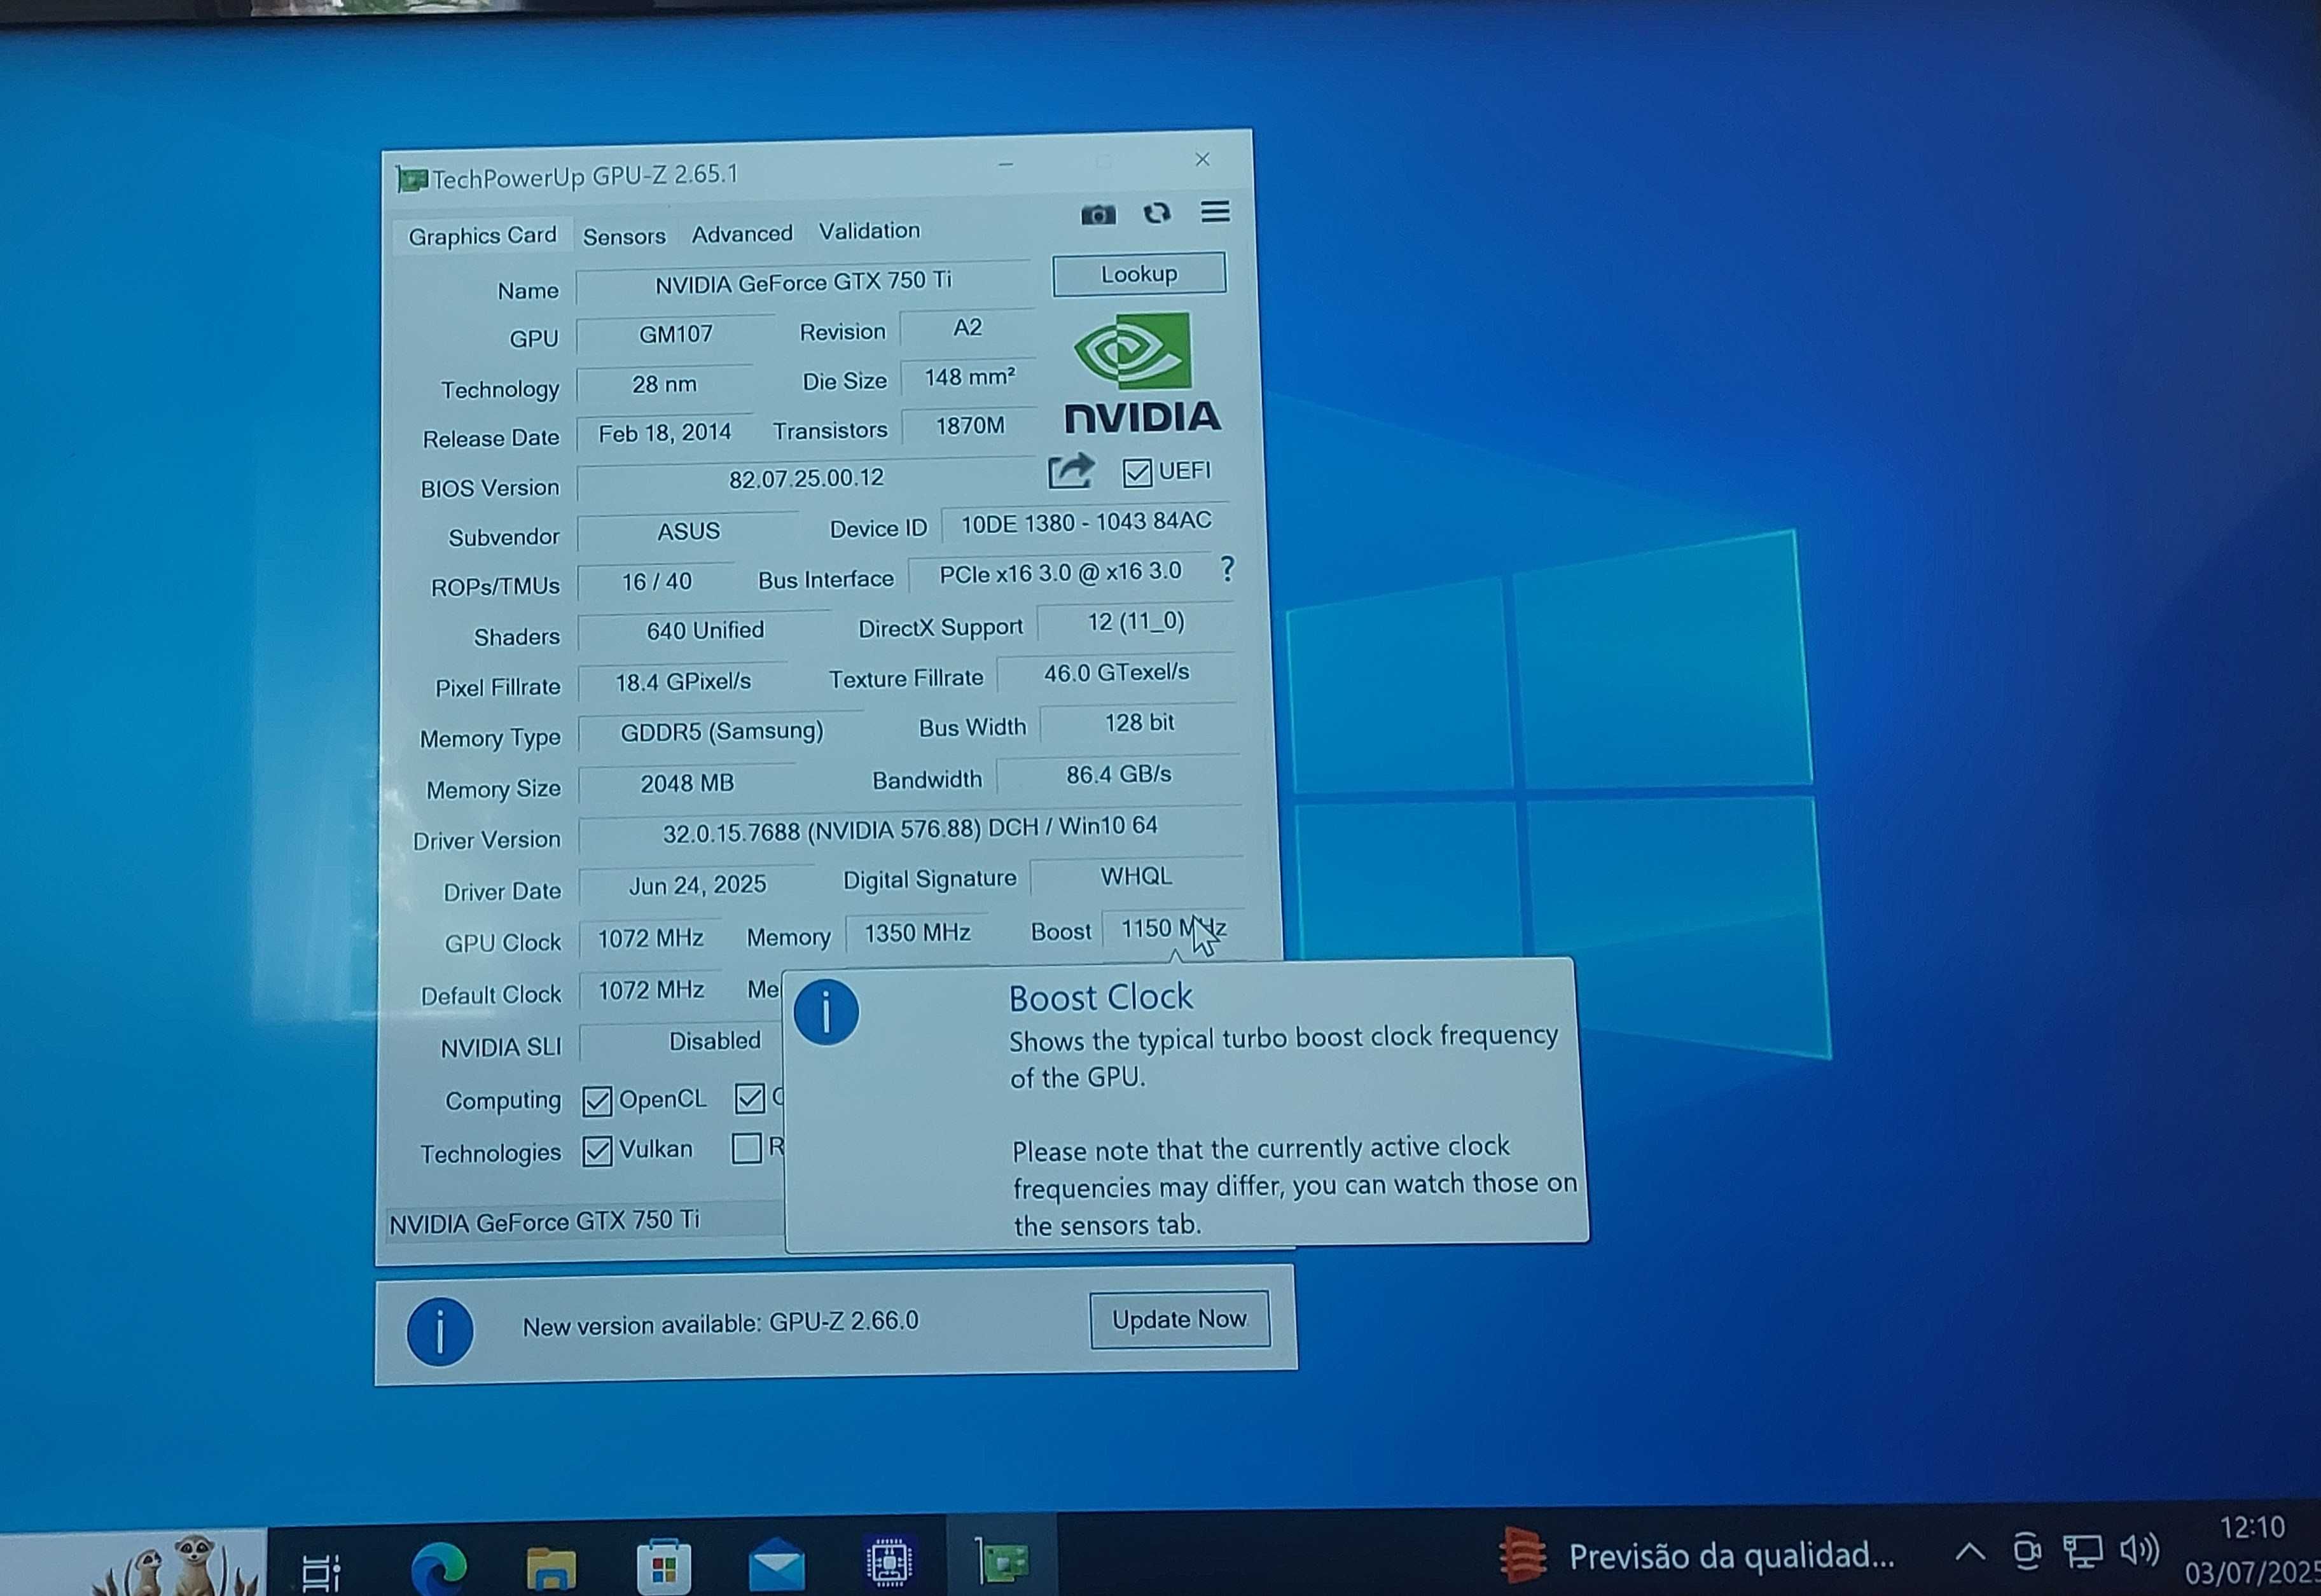Image resolution: width=2321 pixels, height=1596 pixels.
Task: Click the Lookup button
Action: [x=1139, y=274]
